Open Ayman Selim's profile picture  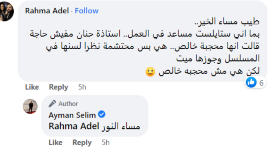tap(30, 106)
